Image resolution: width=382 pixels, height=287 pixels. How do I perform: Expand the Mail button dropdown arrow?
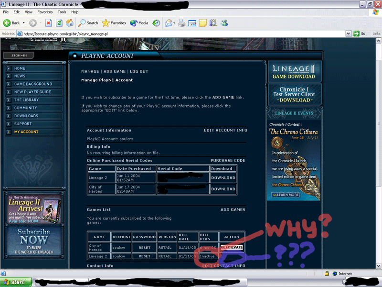(174, 23)
